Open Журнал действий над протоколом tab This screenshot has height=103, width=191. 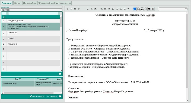(x=55, y=3)
